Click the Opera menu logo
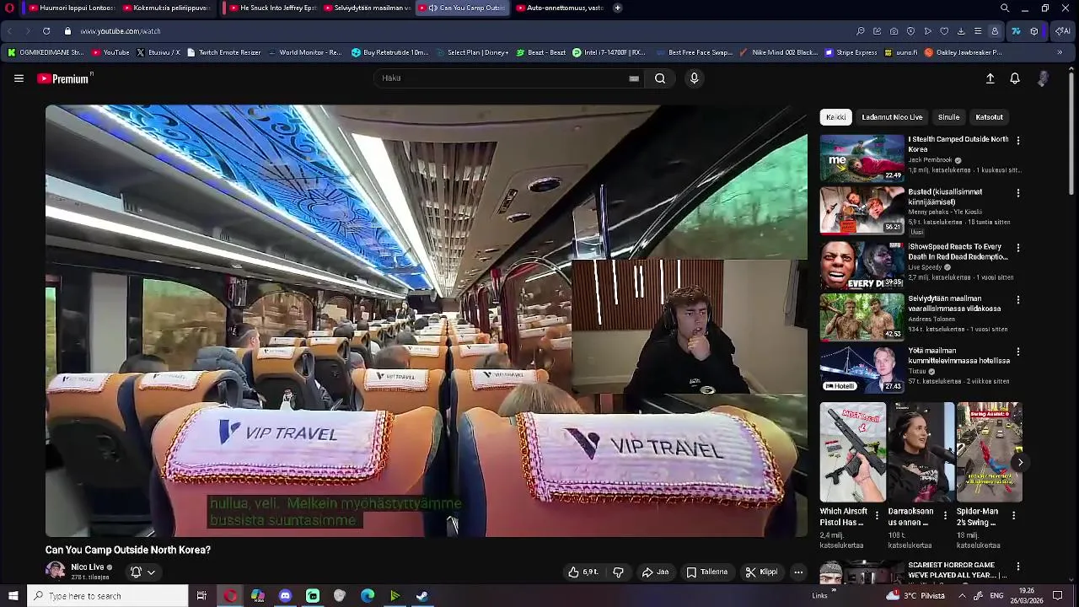This screenshot has width=1079, height=607. coord(10,8)
